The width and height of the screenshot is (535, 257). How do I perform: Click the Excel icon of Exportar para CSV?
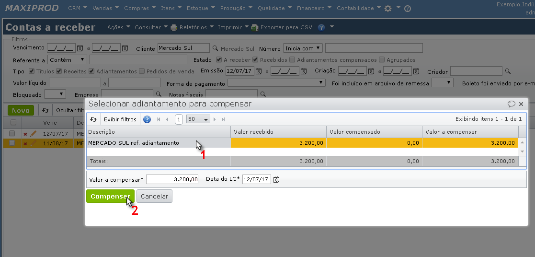(255, 27)
